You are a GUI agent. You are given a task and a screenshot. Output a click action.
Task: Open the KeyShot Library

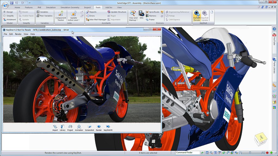click(x=62, y=127)
